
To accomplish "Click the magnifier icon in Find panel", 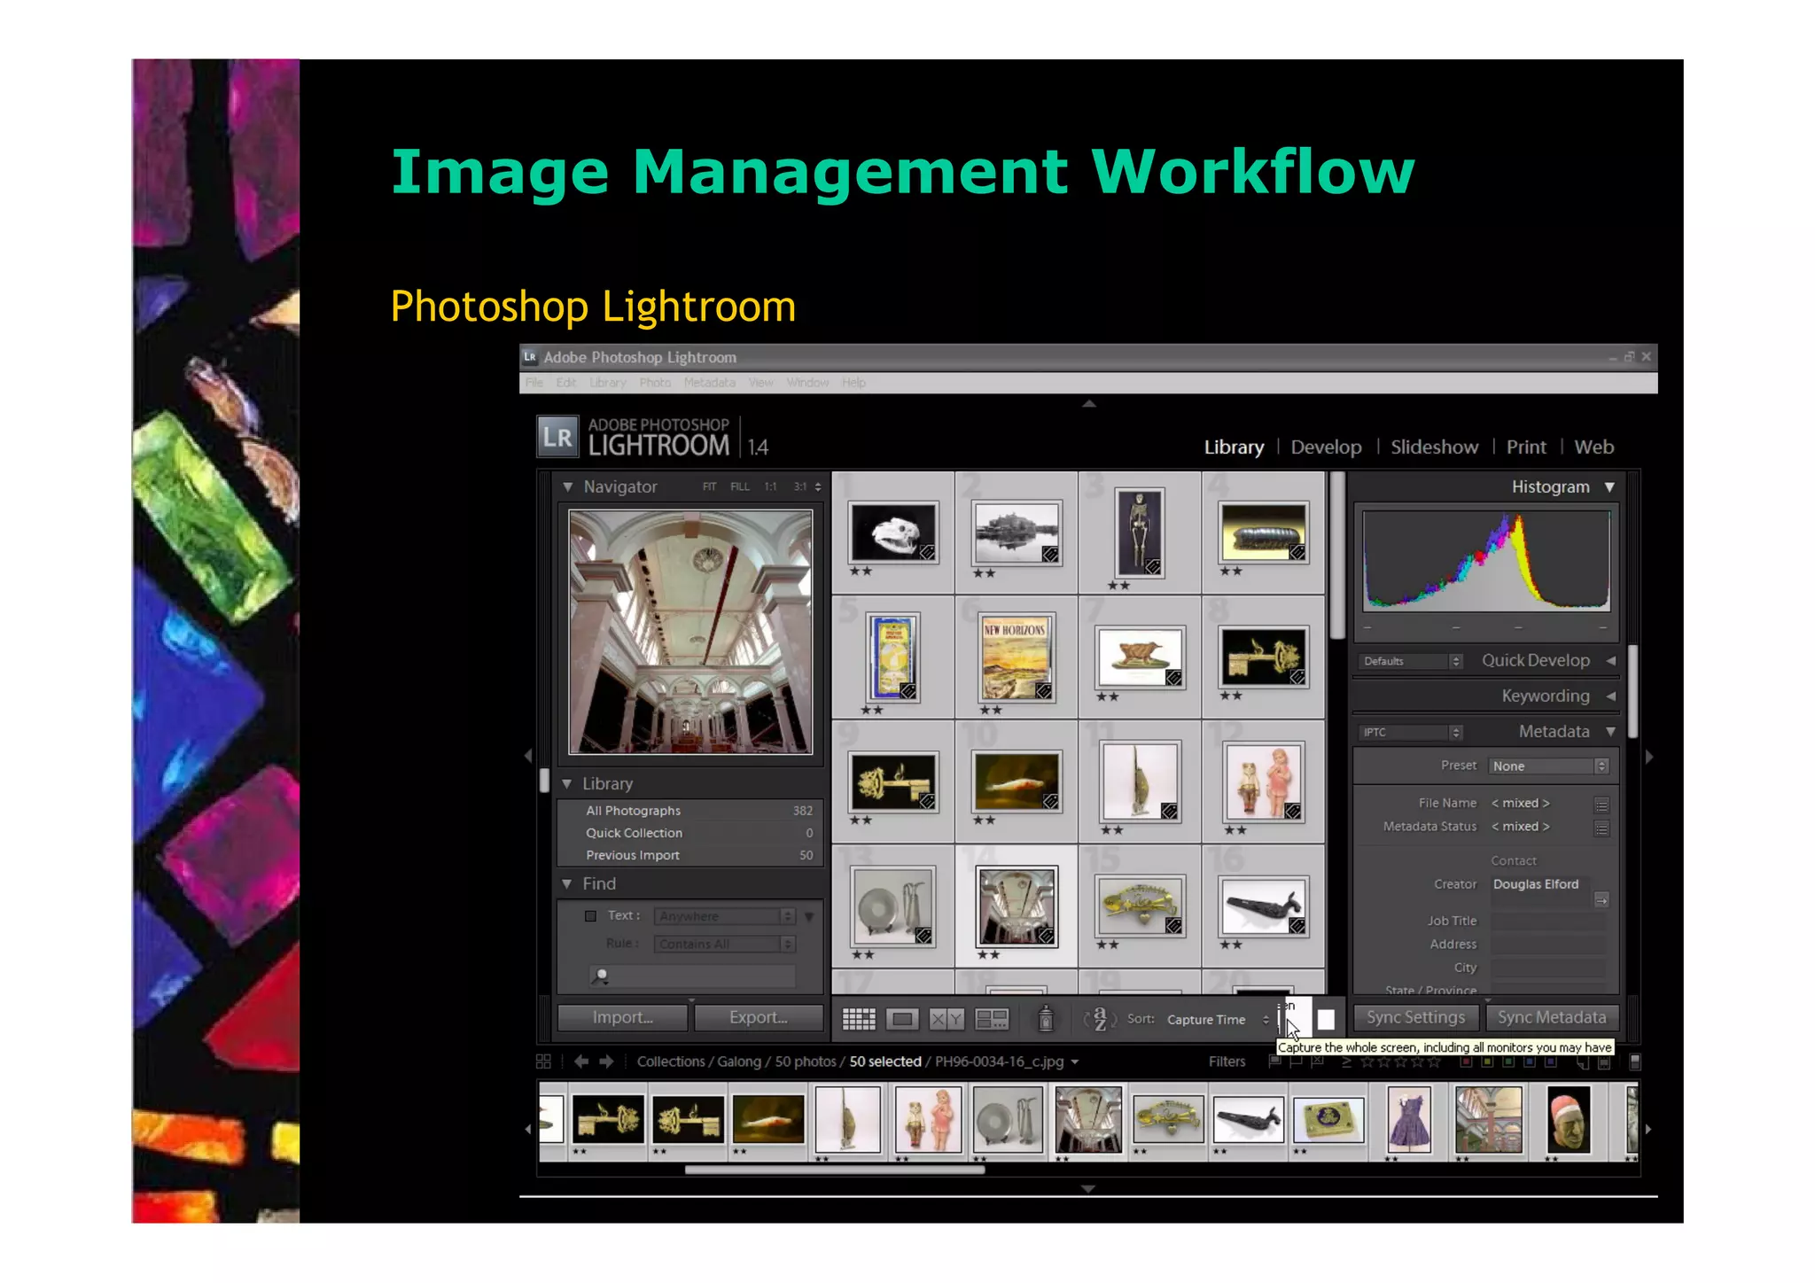I will (601, 976).
